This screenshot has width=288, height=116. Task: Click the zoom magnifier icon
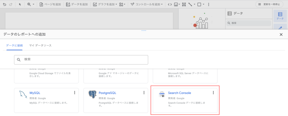[29, 4]
